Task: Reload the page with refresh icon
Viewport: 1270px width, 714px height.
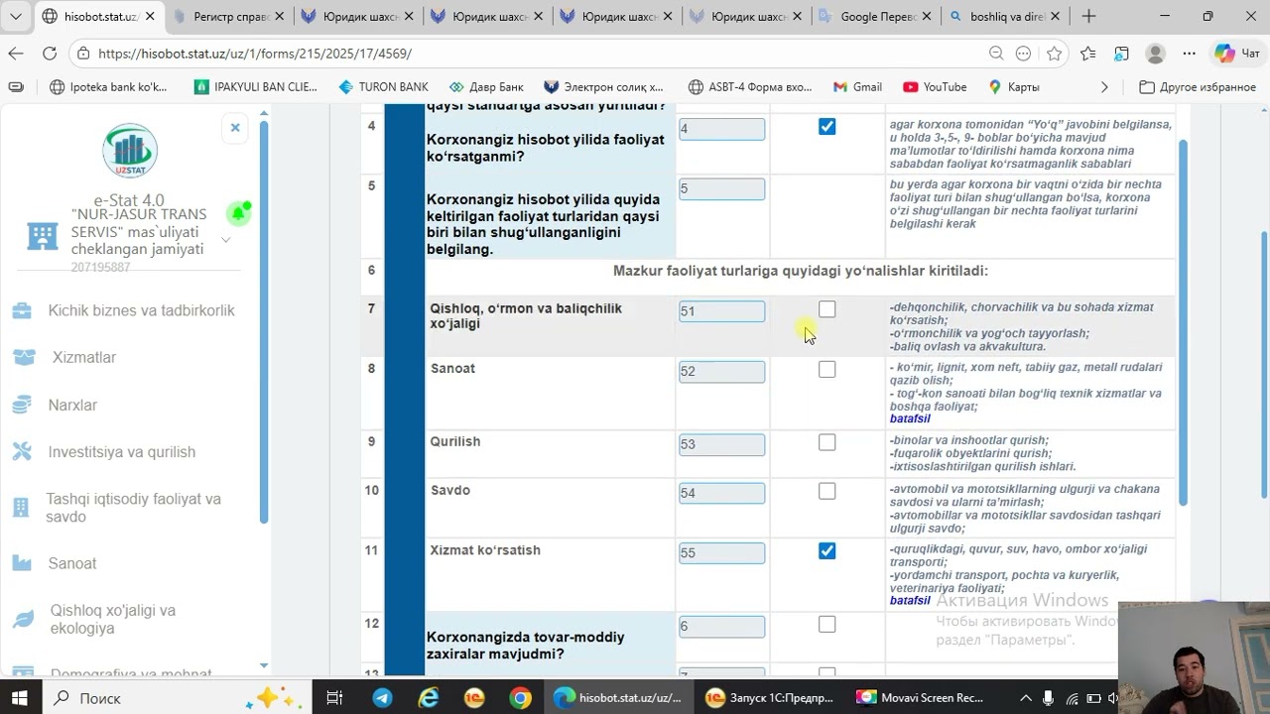Action: coord(50,54)
